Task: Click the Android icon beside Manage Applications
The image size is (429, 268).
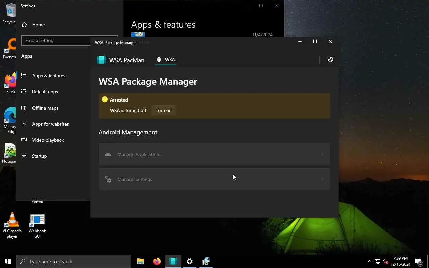Action: tap(108, 154)
